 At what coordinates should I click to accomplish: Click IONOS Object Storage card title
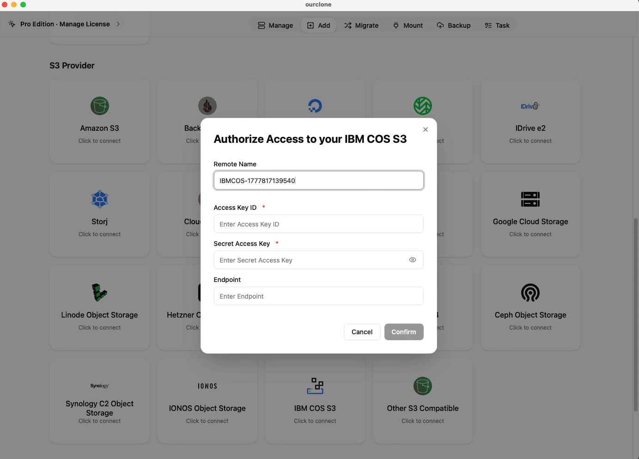click(207, 408)
